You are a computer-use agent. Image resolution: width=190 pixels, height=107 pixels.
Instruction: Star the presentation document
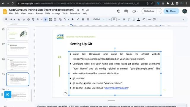pos(78,10)
